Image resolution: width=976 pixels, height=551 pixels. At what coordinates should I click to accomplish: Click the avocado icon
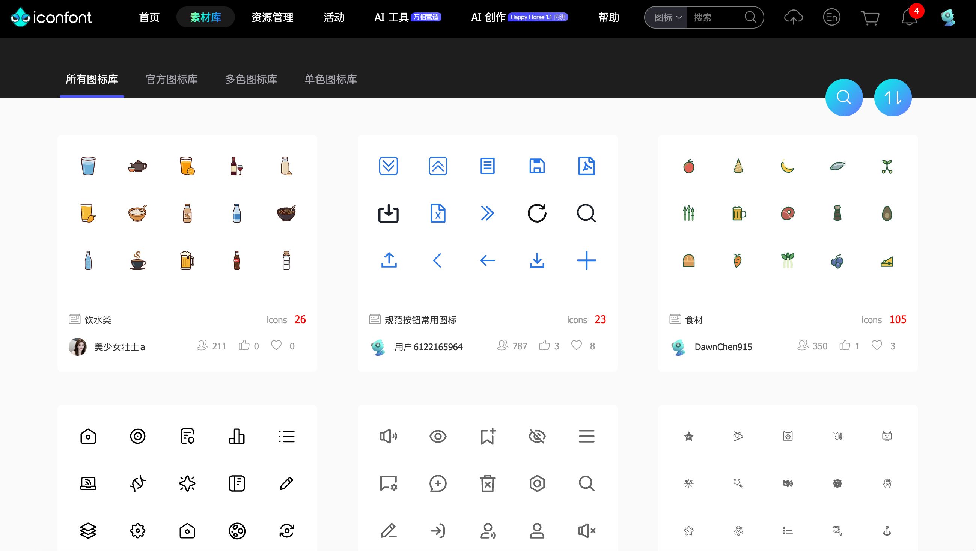(x=887, y=213)
